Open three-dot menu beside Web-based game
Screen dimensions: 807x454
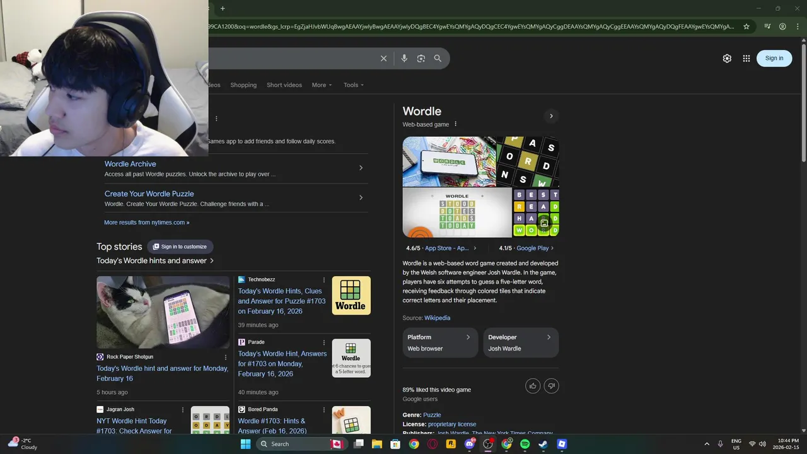pyautogui.click(x=455, y=124)
